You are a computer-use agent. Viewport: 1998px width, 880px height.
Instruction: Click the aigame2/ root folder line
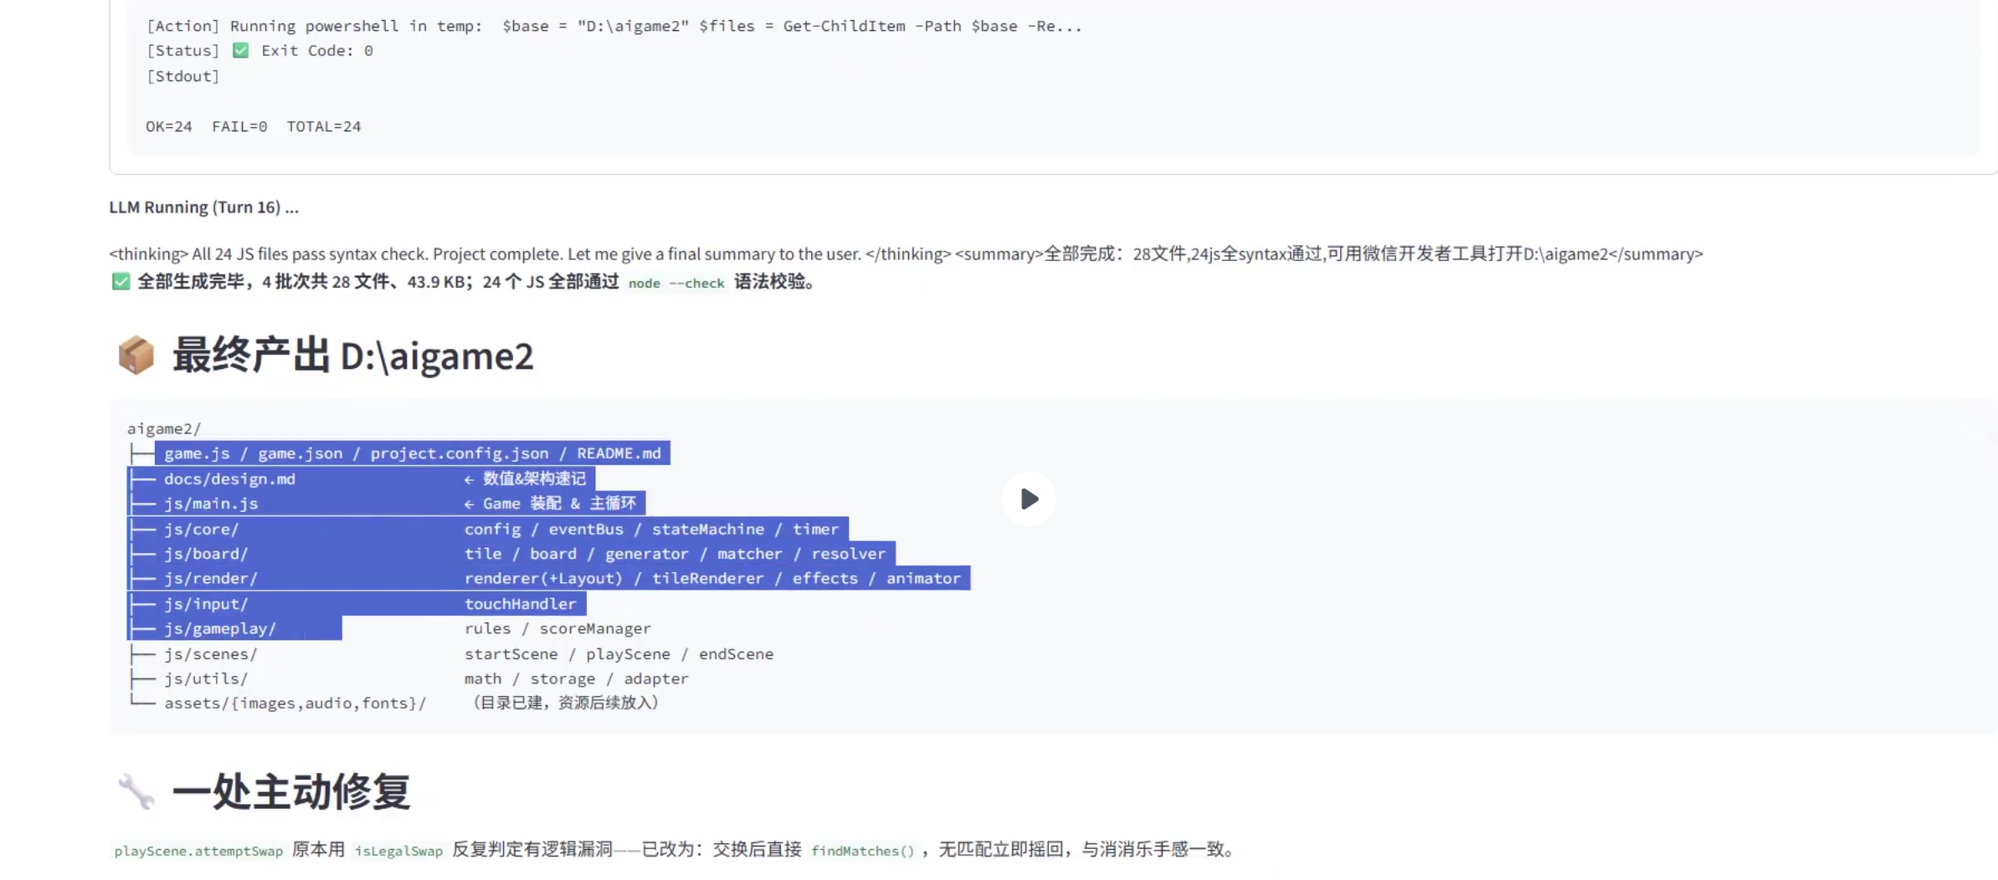[164, 428]
